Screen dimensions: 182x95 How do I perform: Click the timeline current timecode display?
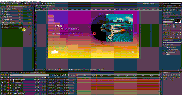(5, 74)
